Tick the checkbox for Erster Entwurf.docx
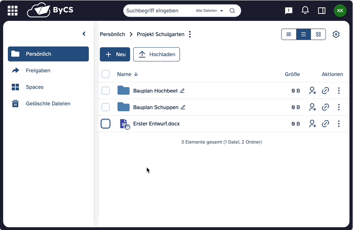The image size is (353, 230). click(105, 124)
